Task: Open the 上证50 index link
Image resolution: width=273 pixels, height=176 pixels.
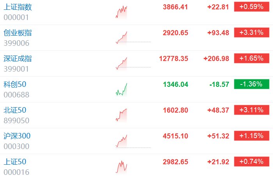Action: coord(15,162)
